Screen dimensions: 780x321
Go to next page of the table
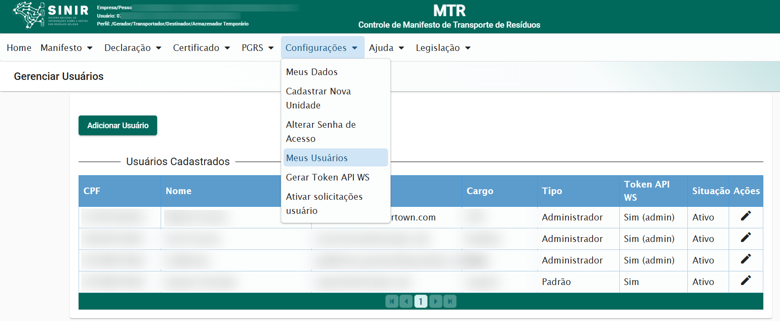(x=435, y=301)
